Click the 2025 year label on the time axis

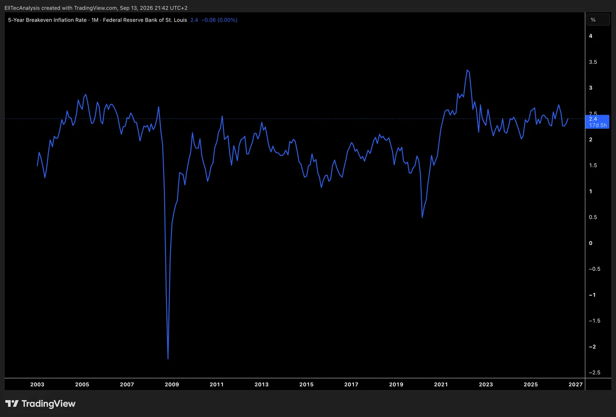(x=531, y=384)
